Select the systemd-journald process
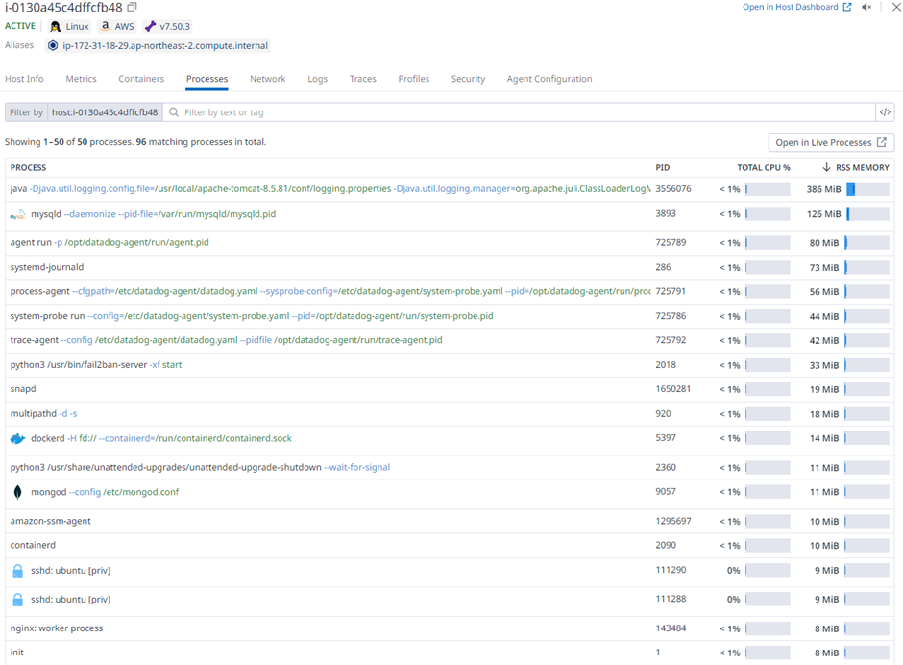The image size is (903, 665). tap(450, 267)
